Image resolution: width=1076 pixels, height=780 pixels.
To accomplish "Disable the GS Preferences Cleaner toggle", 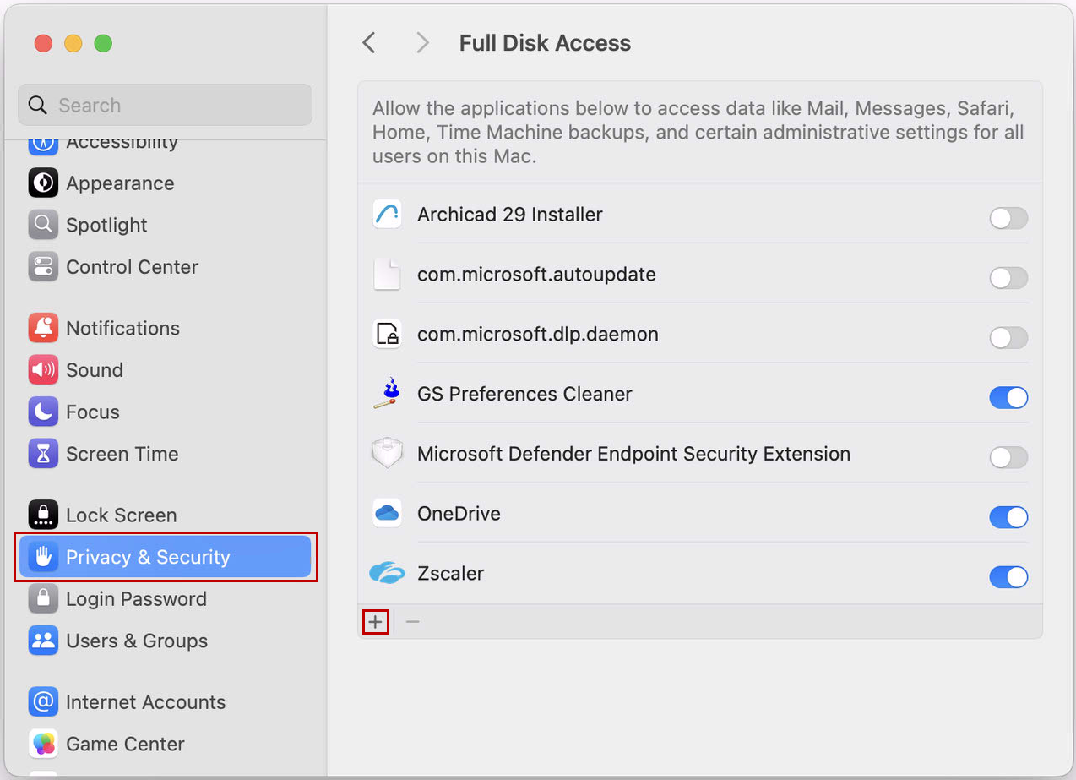I will click(1008, 397).
